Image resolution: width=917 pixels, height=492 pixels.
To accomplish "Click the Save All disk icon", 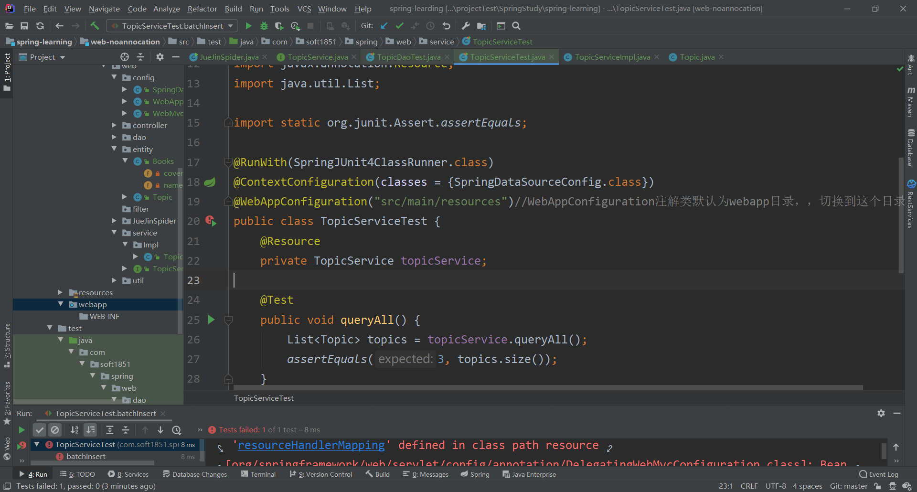I will pyautogui.click(x=24, y=26).
